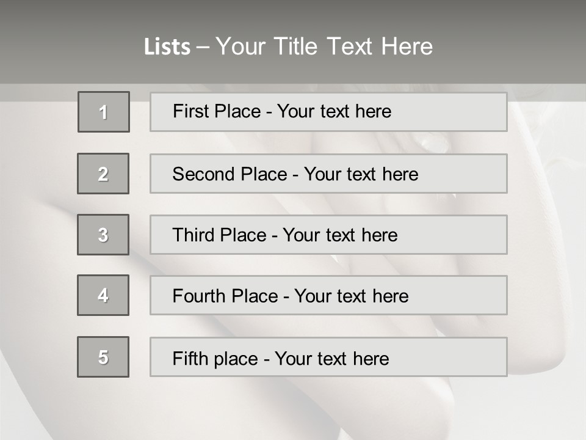The height and width of the screenshot is (440, 586).
Task: Select the number 4 square
Action: point(103,295)
